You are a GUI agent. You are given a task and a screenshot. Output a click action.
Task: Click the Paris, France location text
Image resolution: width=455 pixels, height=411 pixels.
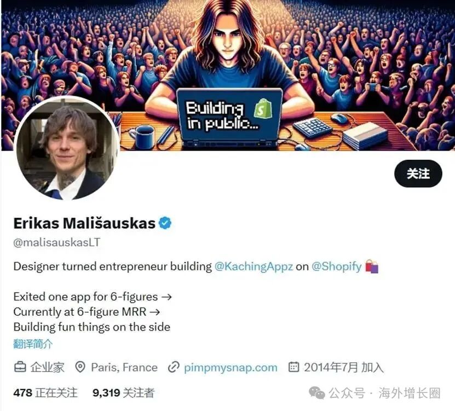coord(124,368)
